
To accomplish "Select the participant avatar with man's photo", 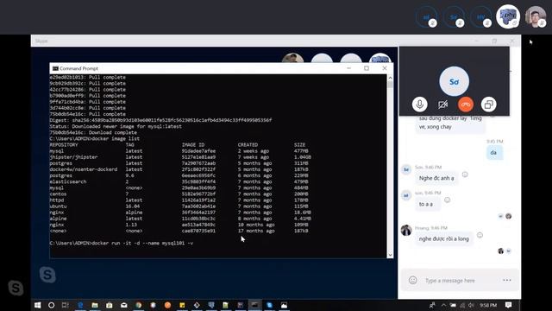I will tap(535, 16).
